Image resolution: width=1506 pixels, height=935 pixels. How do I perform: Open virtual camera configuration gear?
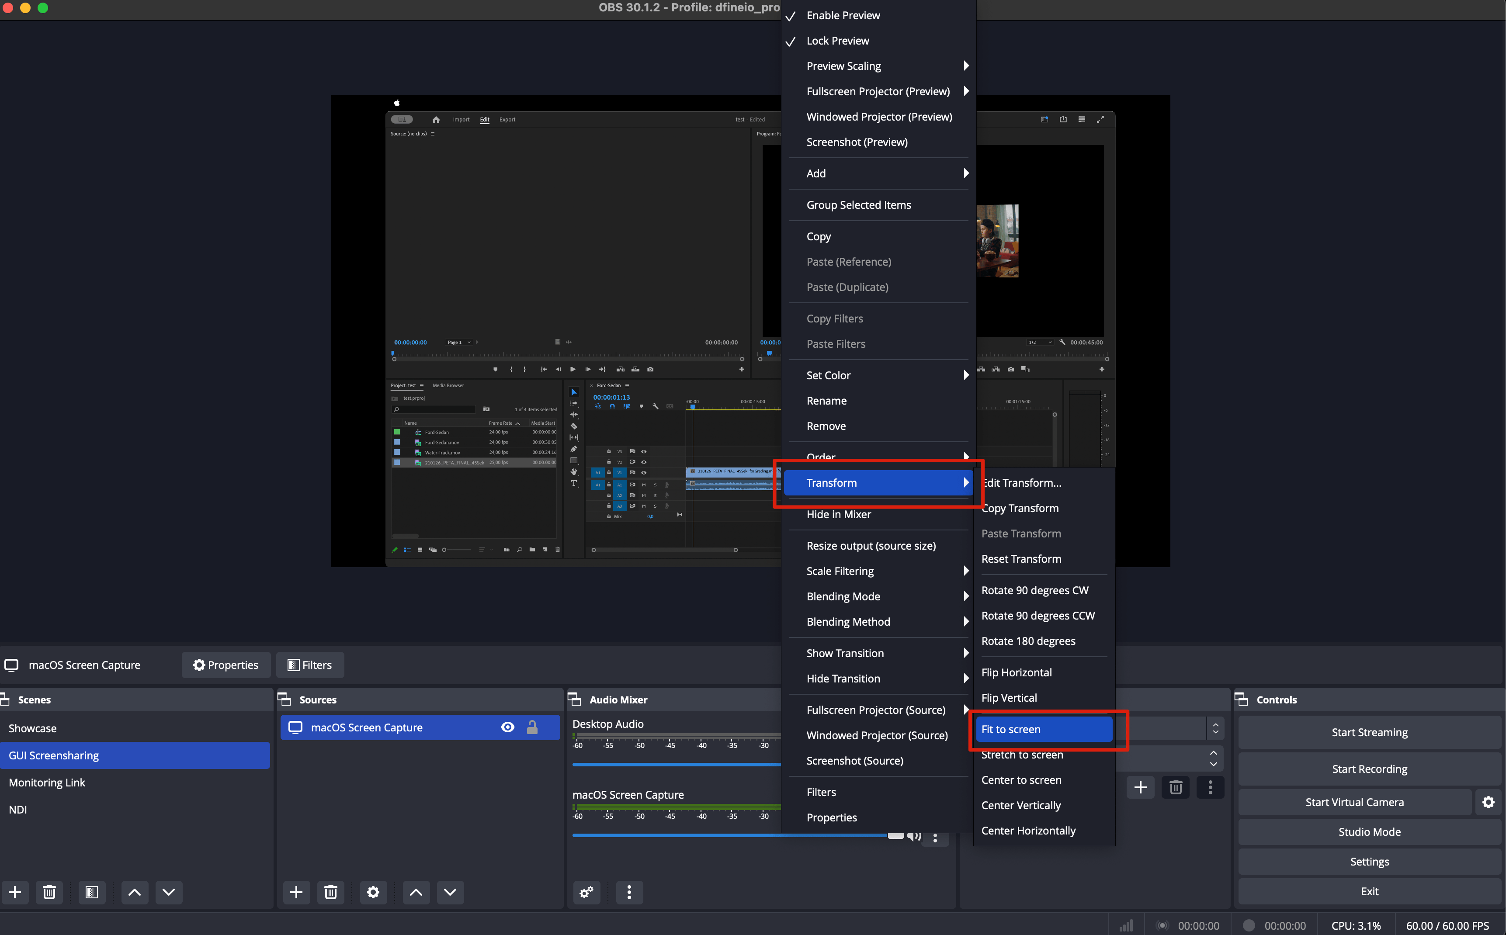pos(1488,802)
